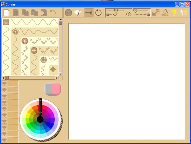Click the half-circle document icon before undo
This screenshot has width=191, height=144.
click(x=44, y=13)
